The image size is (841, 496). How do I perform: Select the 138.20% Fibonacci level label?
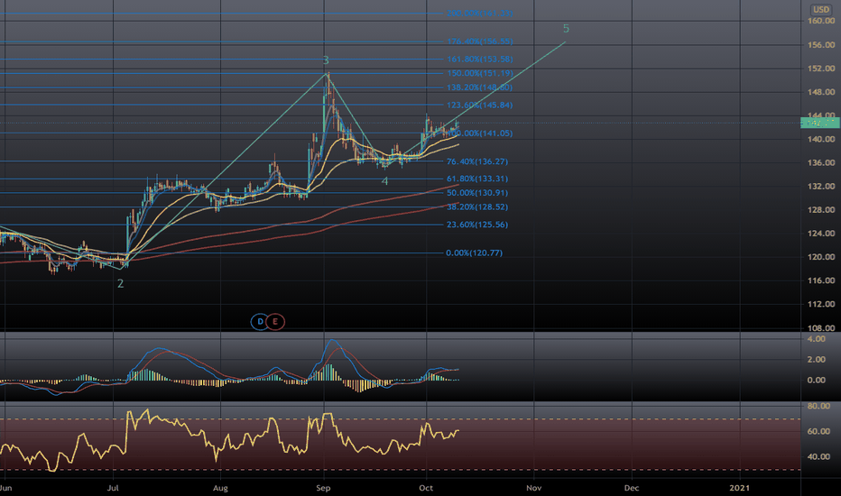[479, 87]
